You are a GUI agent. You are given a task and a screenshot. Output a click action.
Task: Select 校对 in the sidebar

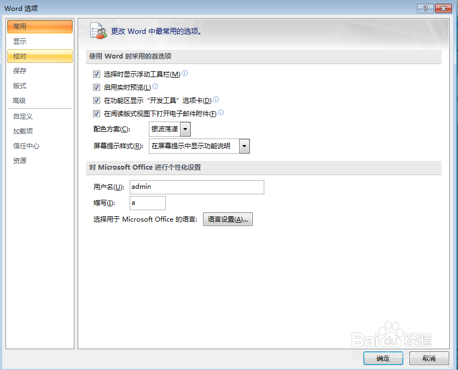click(x=40, y=56)
